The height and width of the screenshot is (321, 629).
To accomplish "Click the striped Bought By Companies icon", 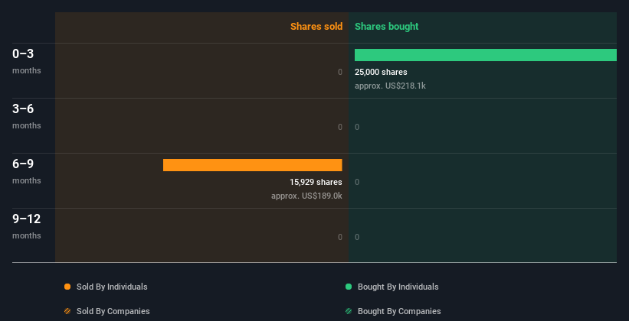I will (349, 311).
